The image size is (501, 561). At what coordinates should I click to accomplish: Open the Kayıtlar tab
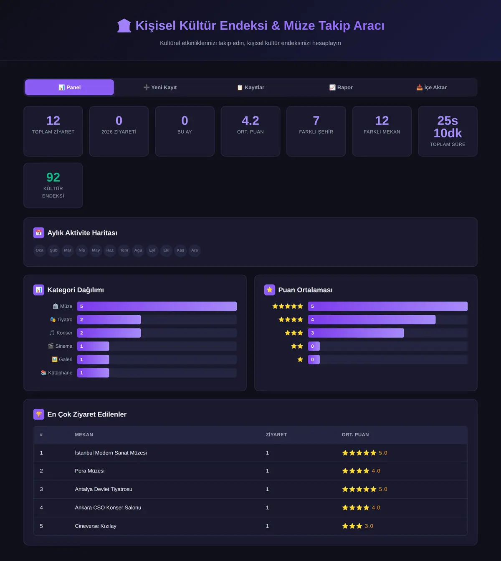tap(250, 87)
